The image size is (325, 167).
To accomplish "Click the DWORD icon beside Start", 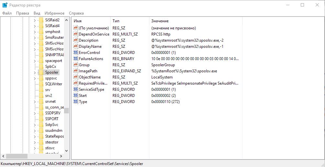I will pyautogui.click(x=76, y=96).
